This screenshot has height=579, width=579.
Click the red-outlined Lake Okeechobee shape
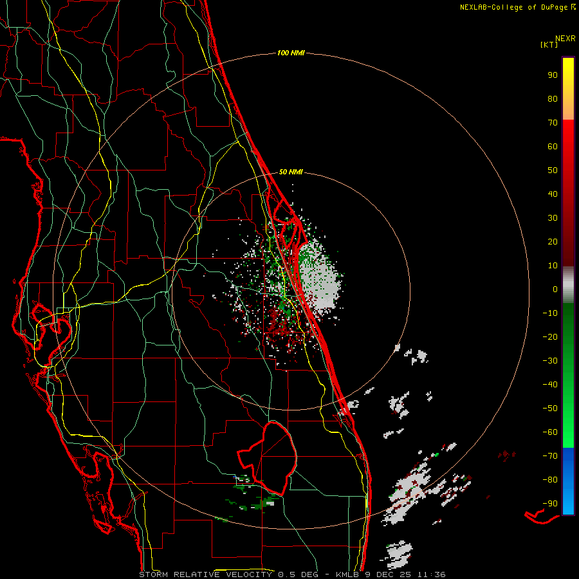pyautogui.click(x=268, y=458)
